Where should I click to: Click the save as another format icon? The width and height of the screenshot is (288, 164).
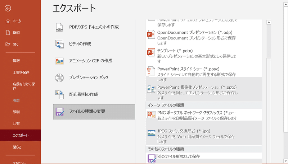152,159
